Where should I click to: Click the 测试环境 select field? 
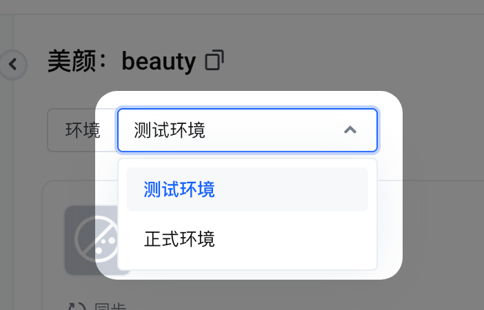coord(248,130)
